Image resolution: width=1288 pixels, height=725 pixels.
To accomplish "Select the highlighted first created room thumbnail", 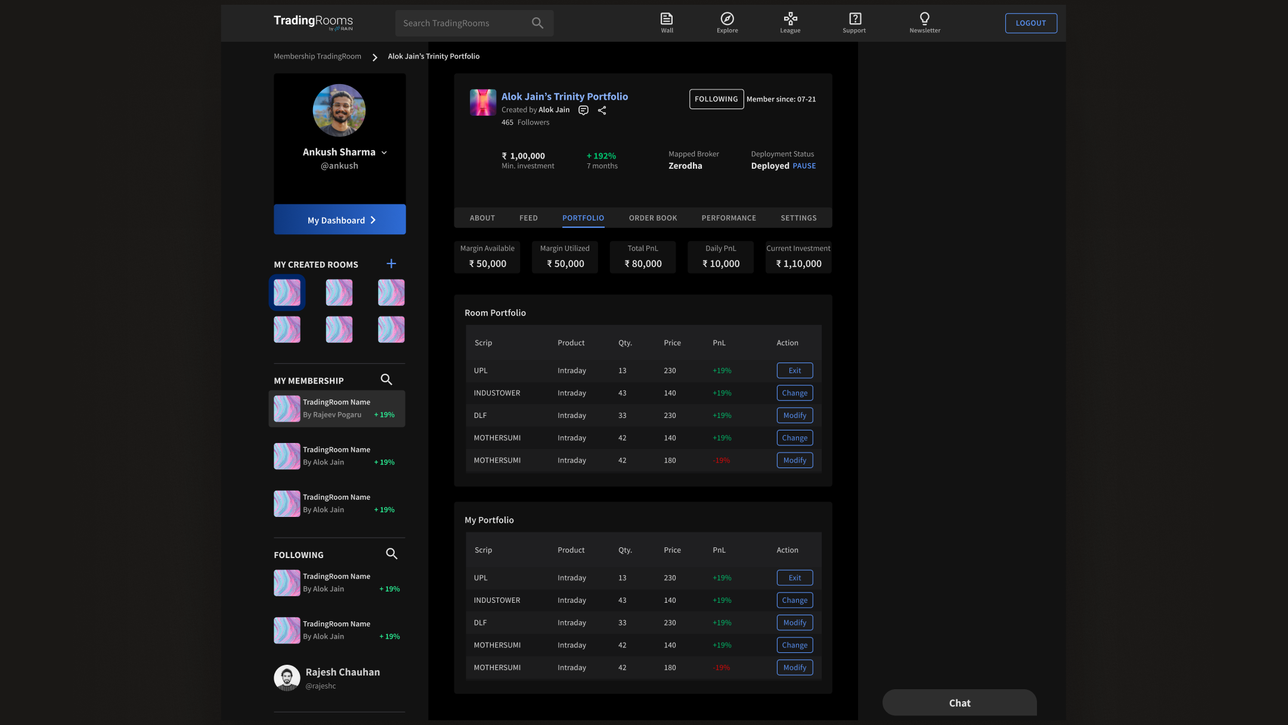I will click(x=287, y=293).
